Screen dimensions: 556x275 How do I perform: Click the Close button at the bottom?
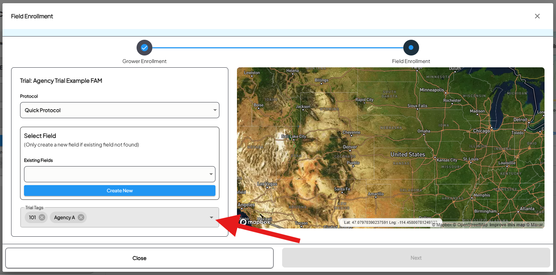(x=139, y=258)
